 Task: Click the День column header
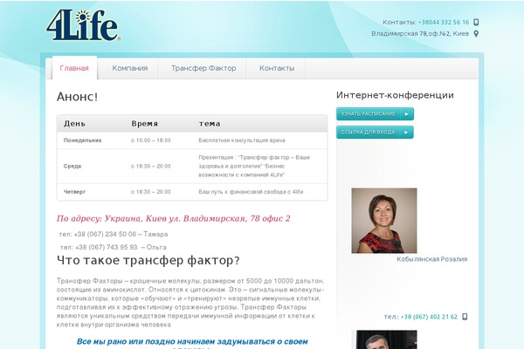click(x=74, y=124)
